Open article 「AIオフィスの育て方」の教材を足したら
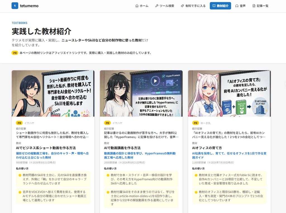The height and width of the screenshot is (213, 286). click(x=229, y=135)
